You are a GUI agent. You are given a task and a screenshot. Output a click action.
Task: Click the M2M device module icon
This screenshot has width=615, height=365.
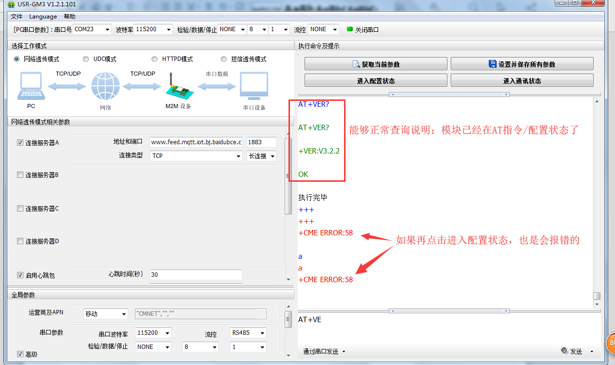[x=178, y=86]
